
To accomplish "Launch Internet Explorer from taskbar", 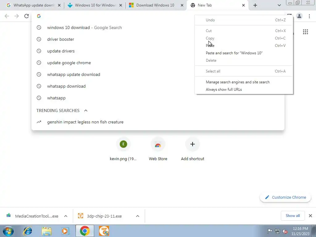I will [x=27, y=231].
